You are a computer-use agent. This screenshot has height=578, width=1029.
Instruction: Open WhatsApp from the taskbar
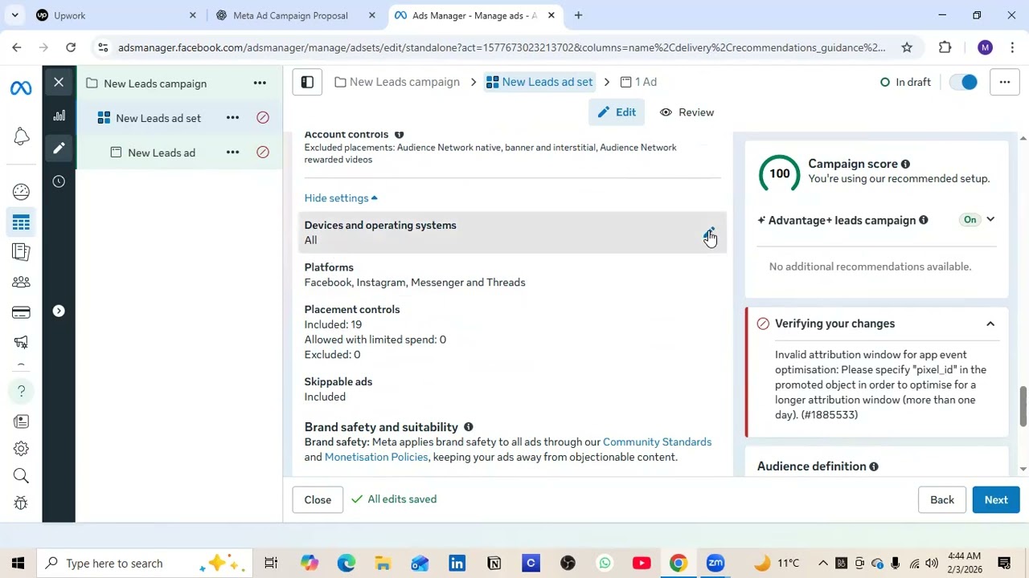(605, 563)
